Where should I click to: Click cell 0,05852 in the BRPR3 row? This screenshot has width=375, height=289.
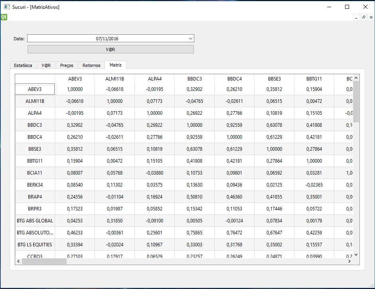pos(155,209)
